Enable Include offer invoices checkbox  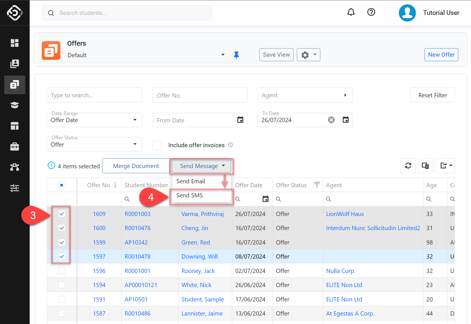(x=157, y=146)
